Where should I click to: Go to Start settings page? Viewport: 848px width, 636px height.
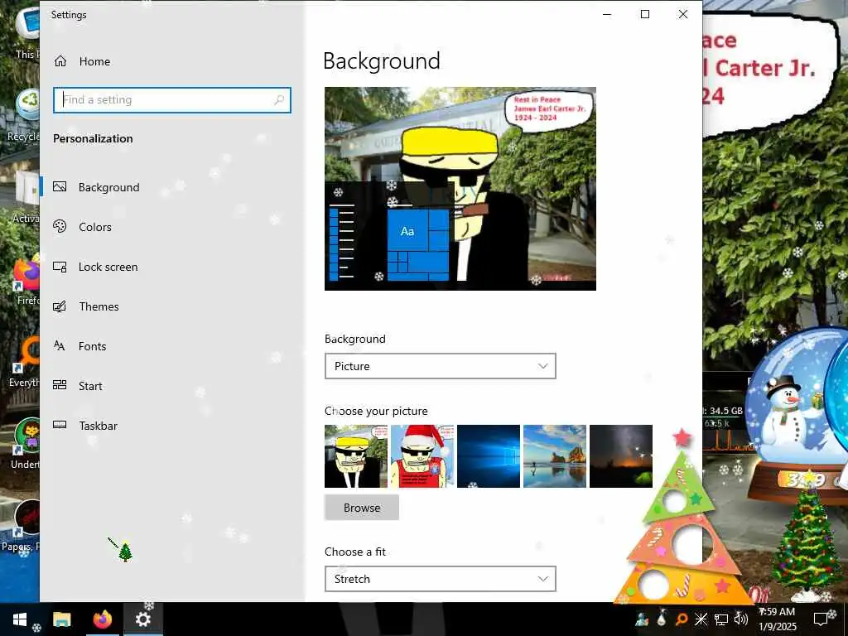[x=90, y=386]
